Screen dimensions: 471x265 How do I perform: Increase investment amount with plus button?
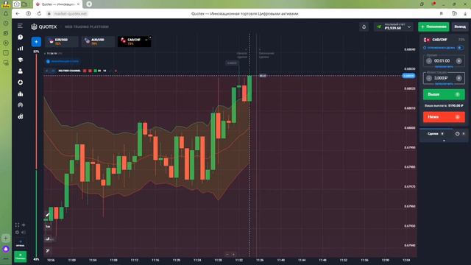(x=458, y=78)
